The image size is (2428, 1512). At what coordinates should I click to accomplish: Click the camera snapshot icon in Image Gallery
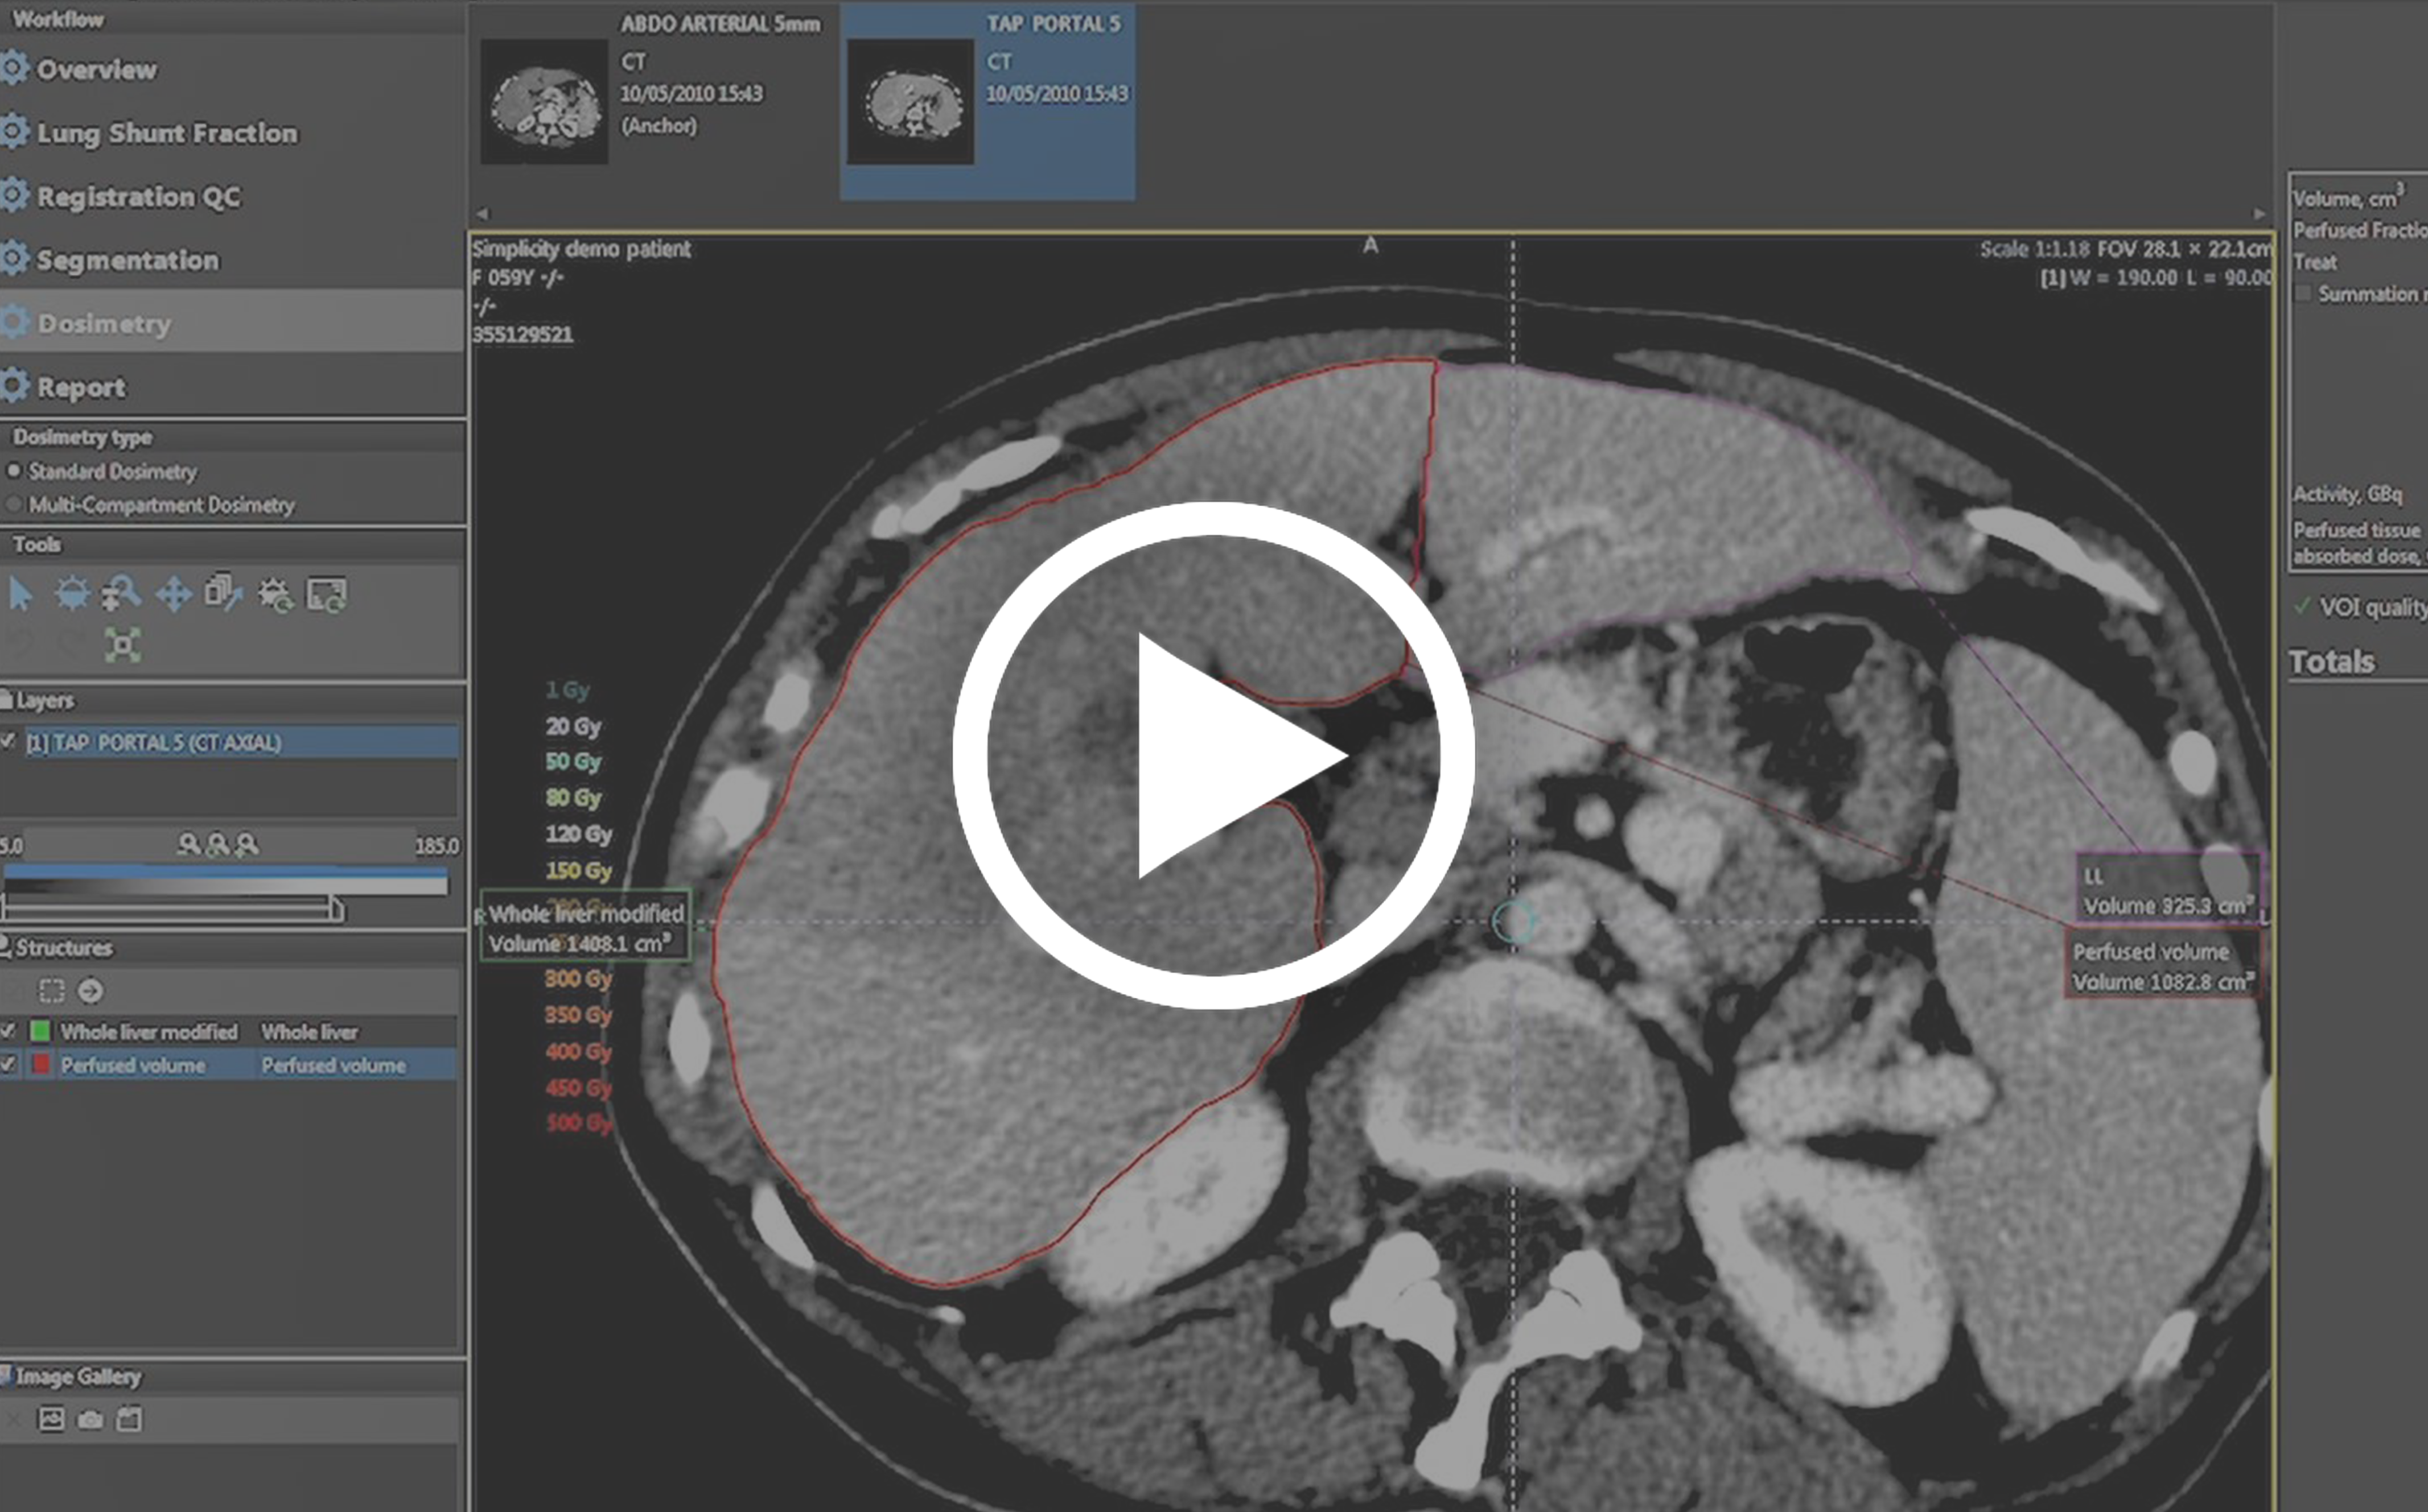coord(90,1419)
